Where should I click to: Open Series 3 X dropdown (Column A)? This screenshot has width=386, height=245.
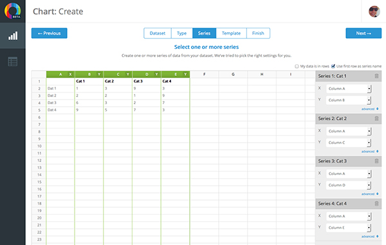tap(349, 174)
